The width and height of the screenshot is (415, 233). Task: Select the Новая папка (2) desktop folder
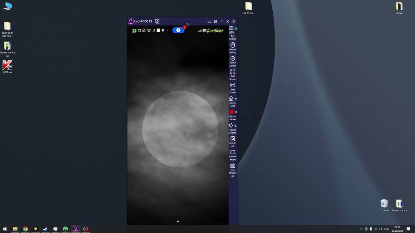(7, 49)
